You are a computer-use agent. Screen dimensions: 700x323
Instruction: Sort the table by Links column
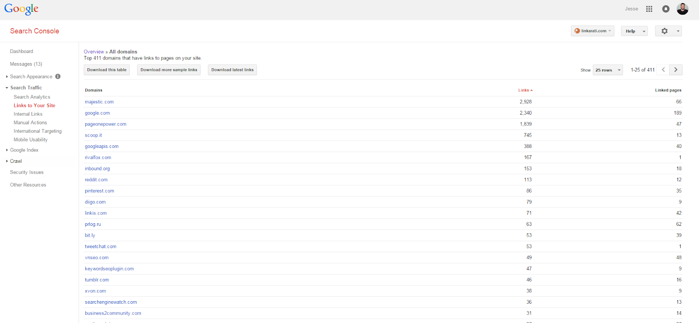click(525, 90)
